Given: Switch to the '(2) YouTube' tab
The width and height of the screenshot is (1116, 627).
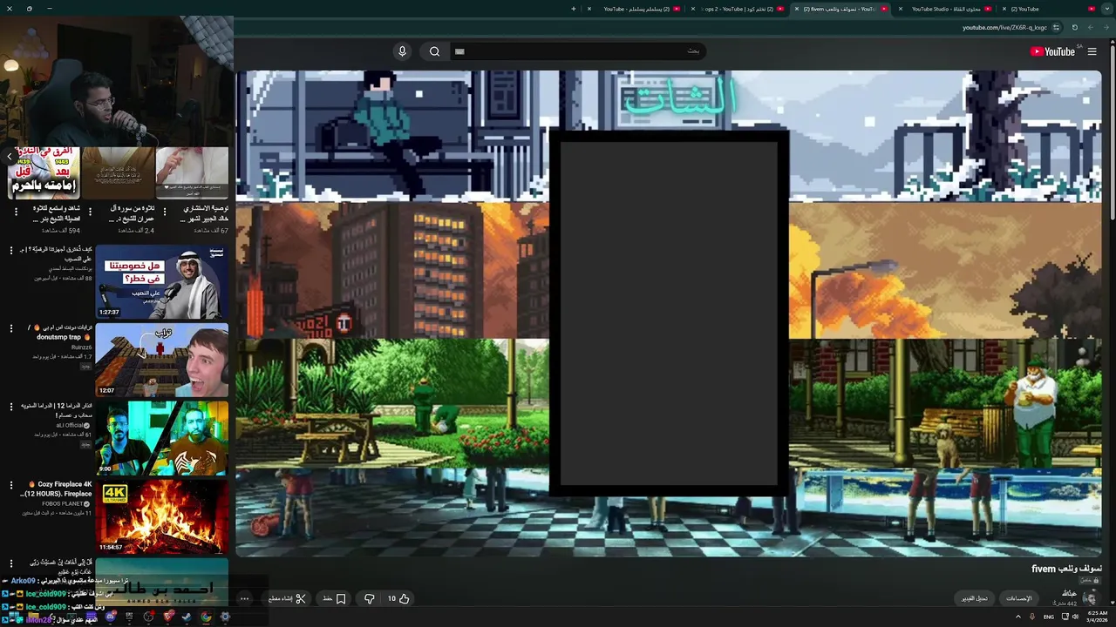Looking at the screenshot, I should (x=1046, y=9).
